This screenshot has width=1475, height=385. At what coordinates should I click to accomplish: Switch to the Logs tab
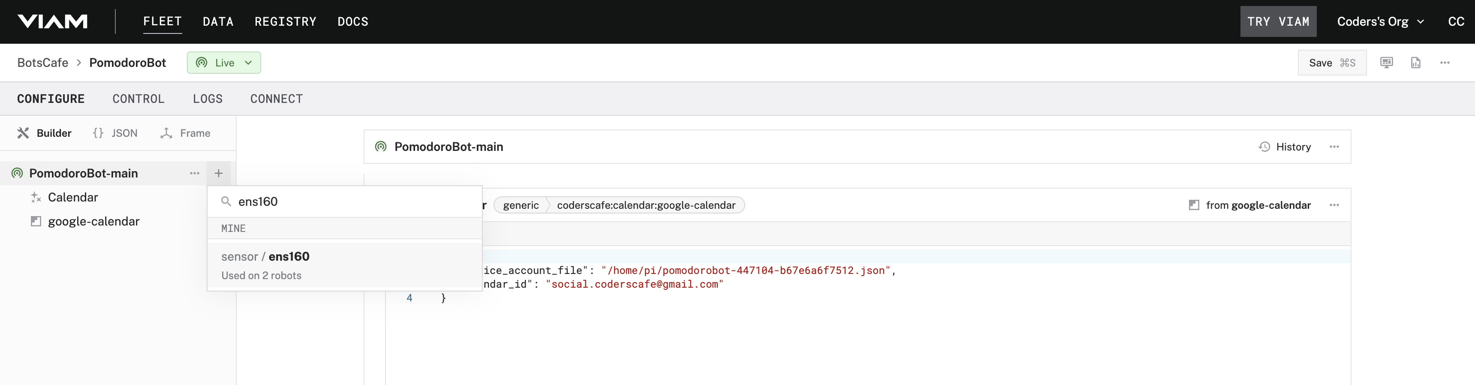[x=207, y=99]
